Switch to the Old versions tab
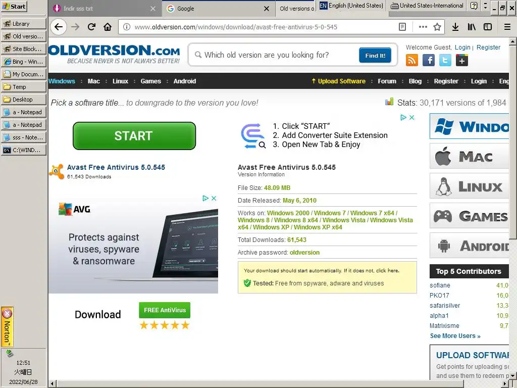 (296, 9)
